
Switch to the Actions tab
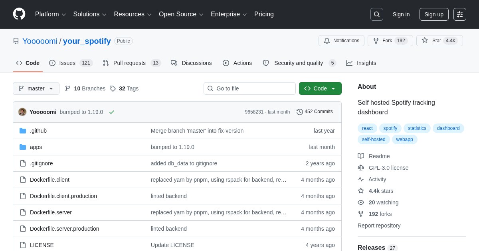click(x=237, y=63)
